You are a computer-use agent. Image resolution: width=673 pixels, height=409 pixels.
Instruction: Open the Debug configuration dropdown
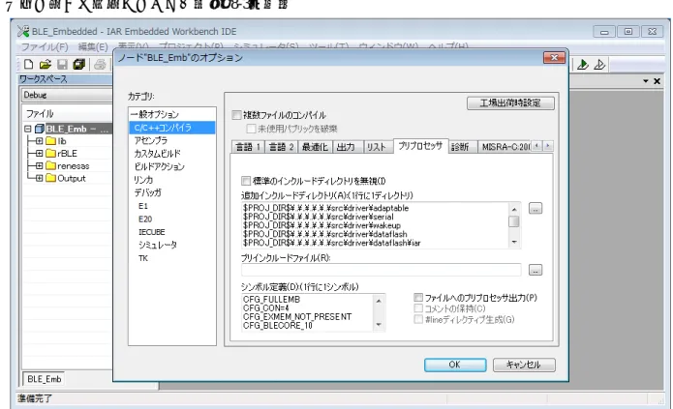point(68,95)
